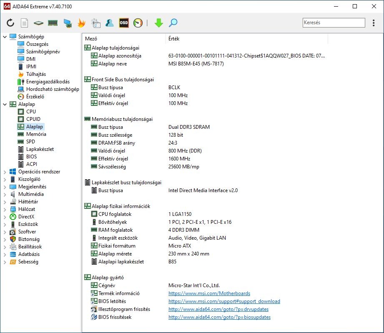Click the user profile toolbar icon

coord(110,23)
